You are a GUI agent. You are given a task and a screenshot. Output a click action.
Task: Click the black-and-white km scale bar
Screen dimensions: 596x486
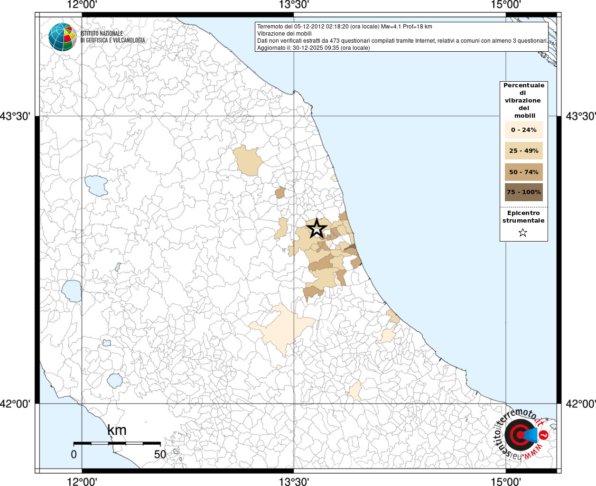point(117,443)
